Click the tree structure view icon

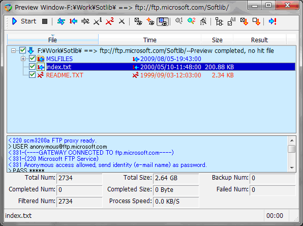point(219,21)
